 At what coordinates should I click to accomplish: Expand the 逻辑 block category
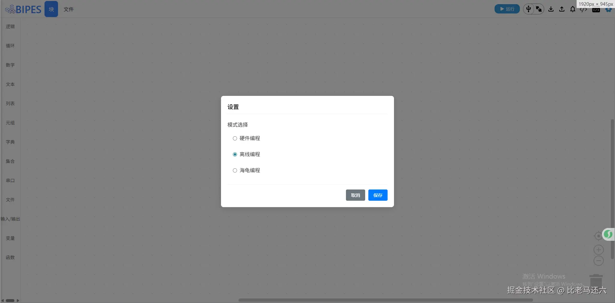(10, 26)
